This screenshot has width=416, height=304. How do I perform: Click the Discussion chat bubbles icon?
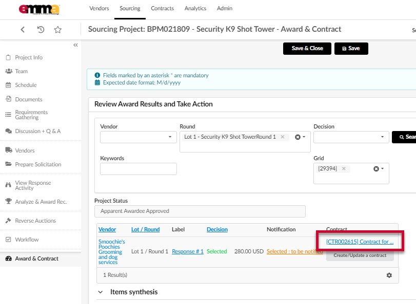9,131
